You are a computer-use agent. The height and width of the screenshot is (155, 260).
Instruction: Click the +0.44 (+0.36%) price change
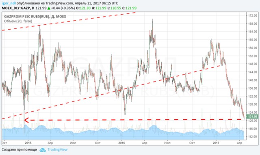[63, 8]
